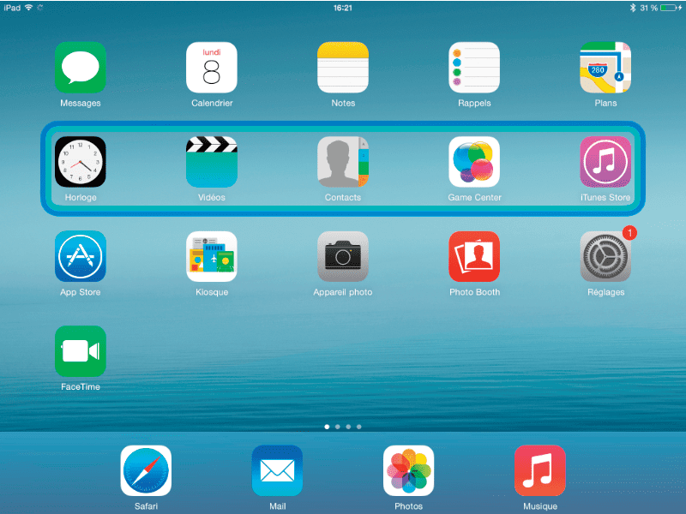
Task: Open the Plans maps app
Action: click(605, 68)
